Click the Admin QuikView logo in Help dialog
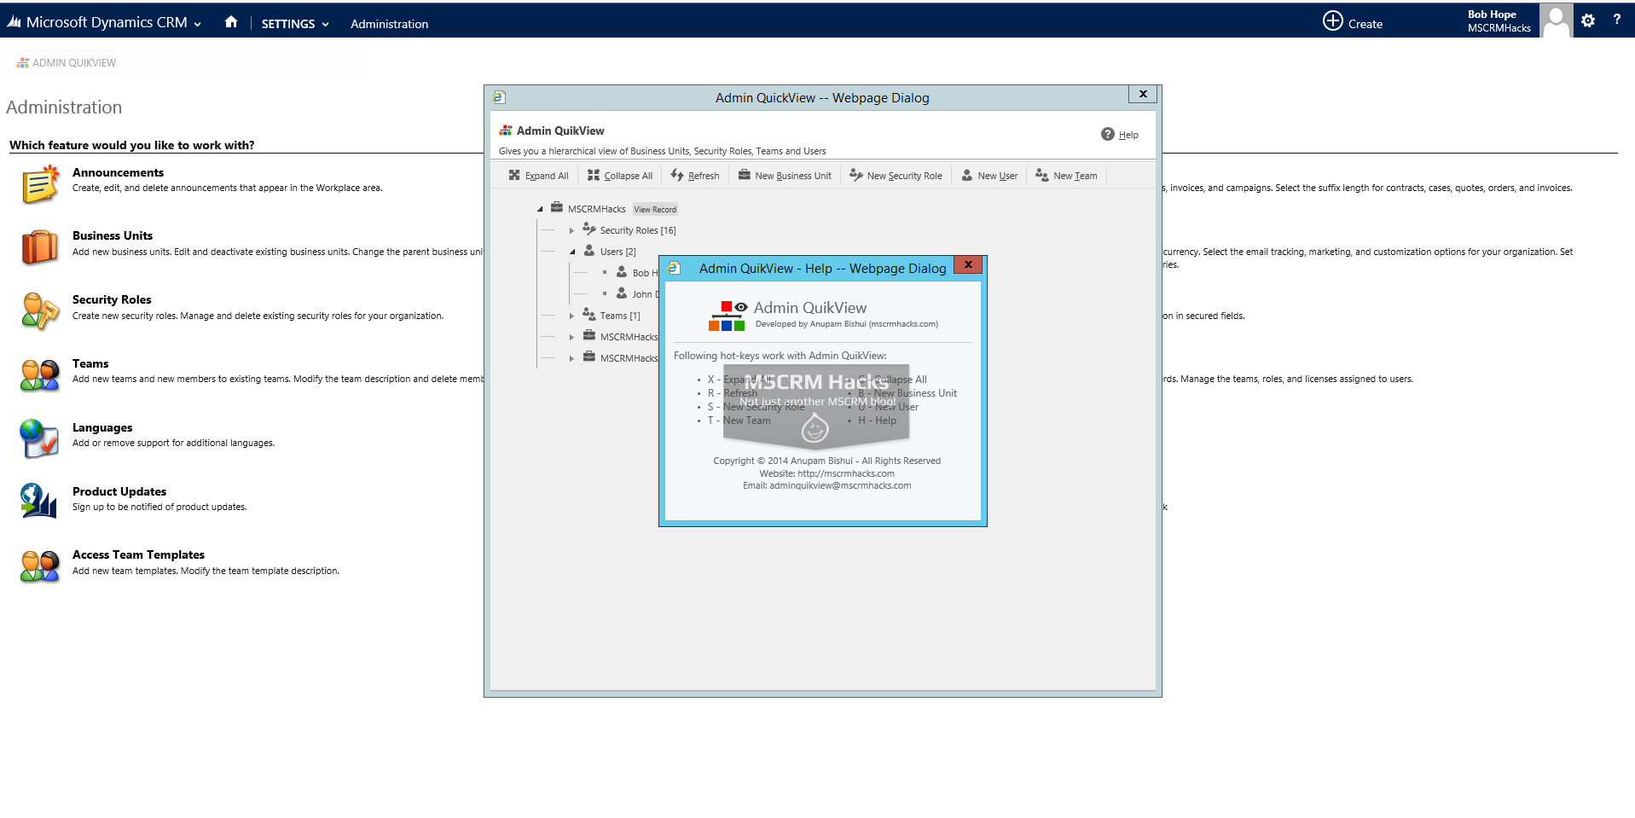Screen dimensions: 1635x818 pos(728,316)
